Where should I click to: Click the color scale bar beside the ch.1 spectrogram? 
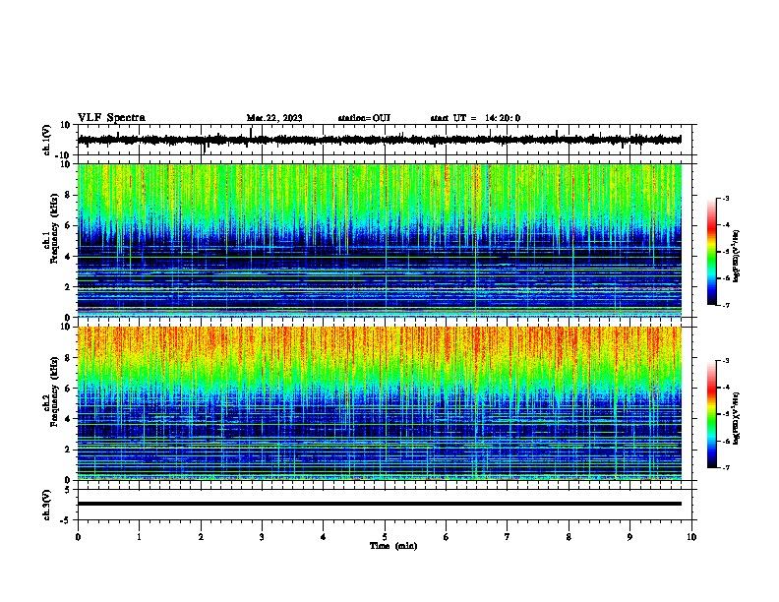[x=712, y=252]
